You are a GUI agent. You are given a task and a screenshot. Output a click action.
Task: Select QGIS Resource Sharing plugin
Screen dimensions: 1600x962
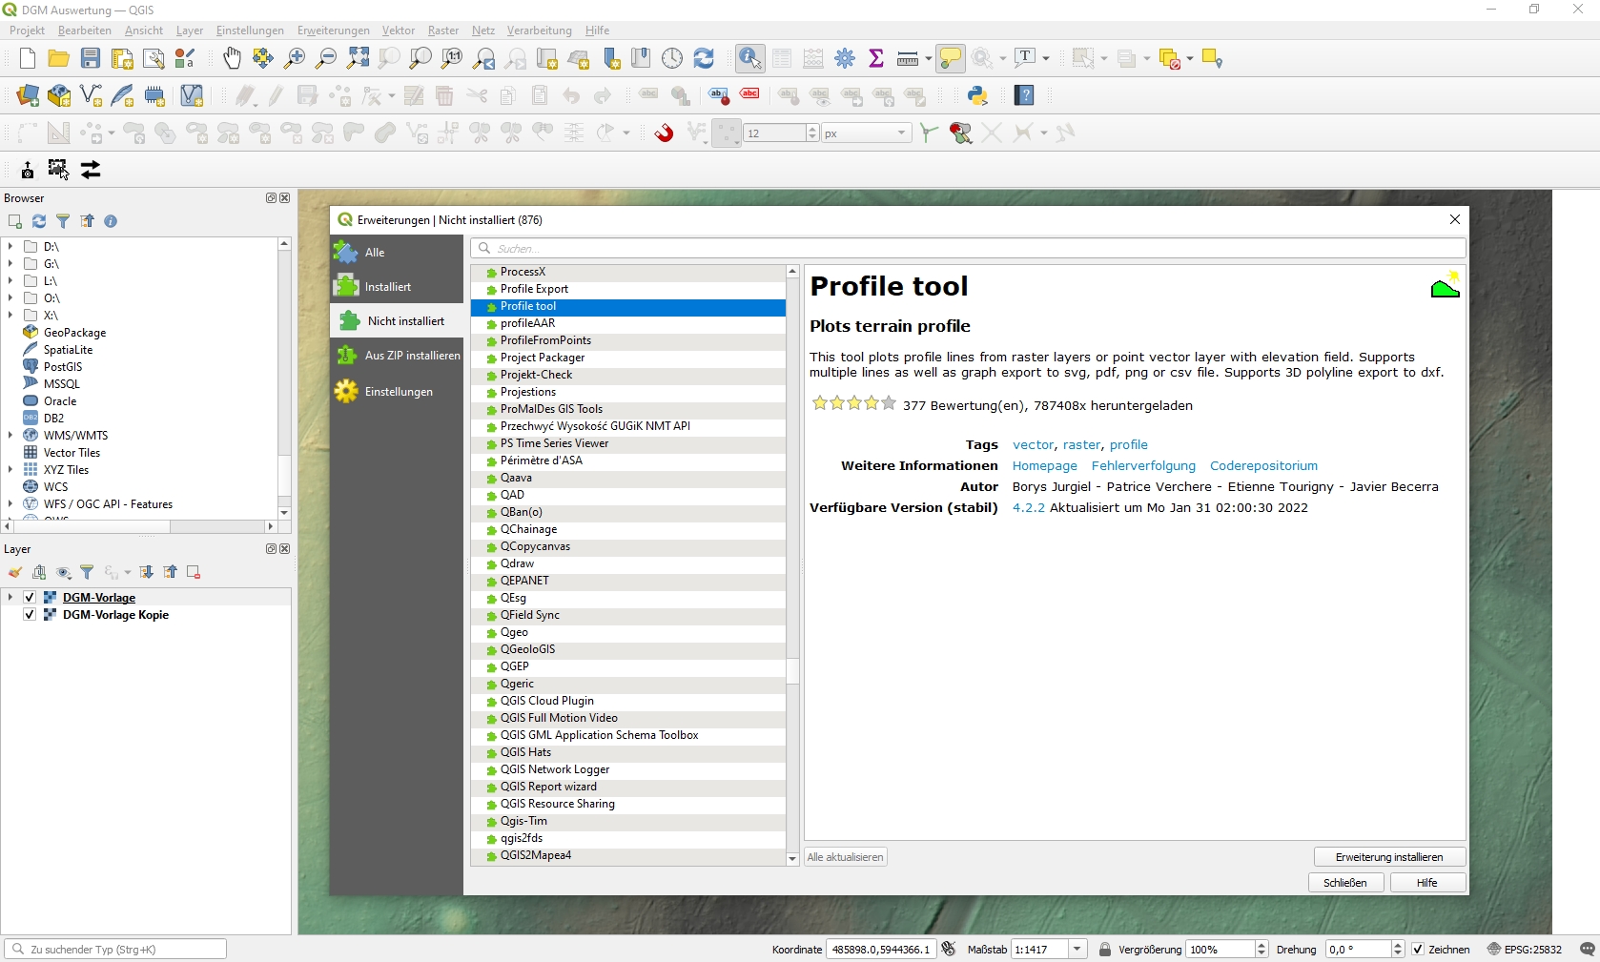pyautogui.click(x=628, y=804)
